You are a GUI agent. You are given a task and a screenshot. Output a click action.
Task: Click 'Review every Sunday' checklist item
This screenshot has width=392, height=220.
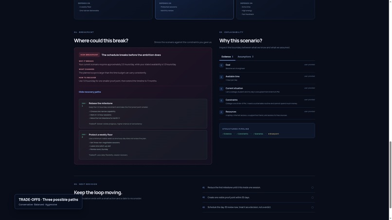pos(99,149)
